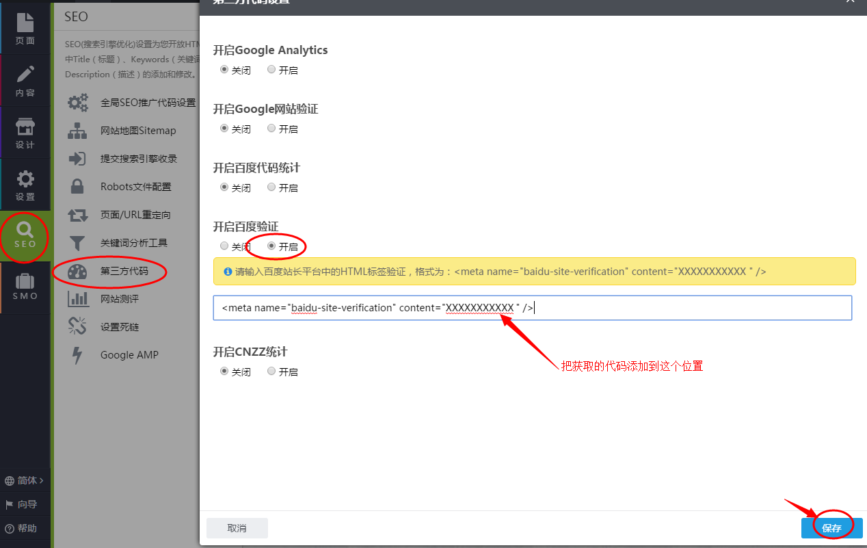Click the 取消 (Cancel) button
Viewport: 867px width, 548px height.
(x=237, y=528)
